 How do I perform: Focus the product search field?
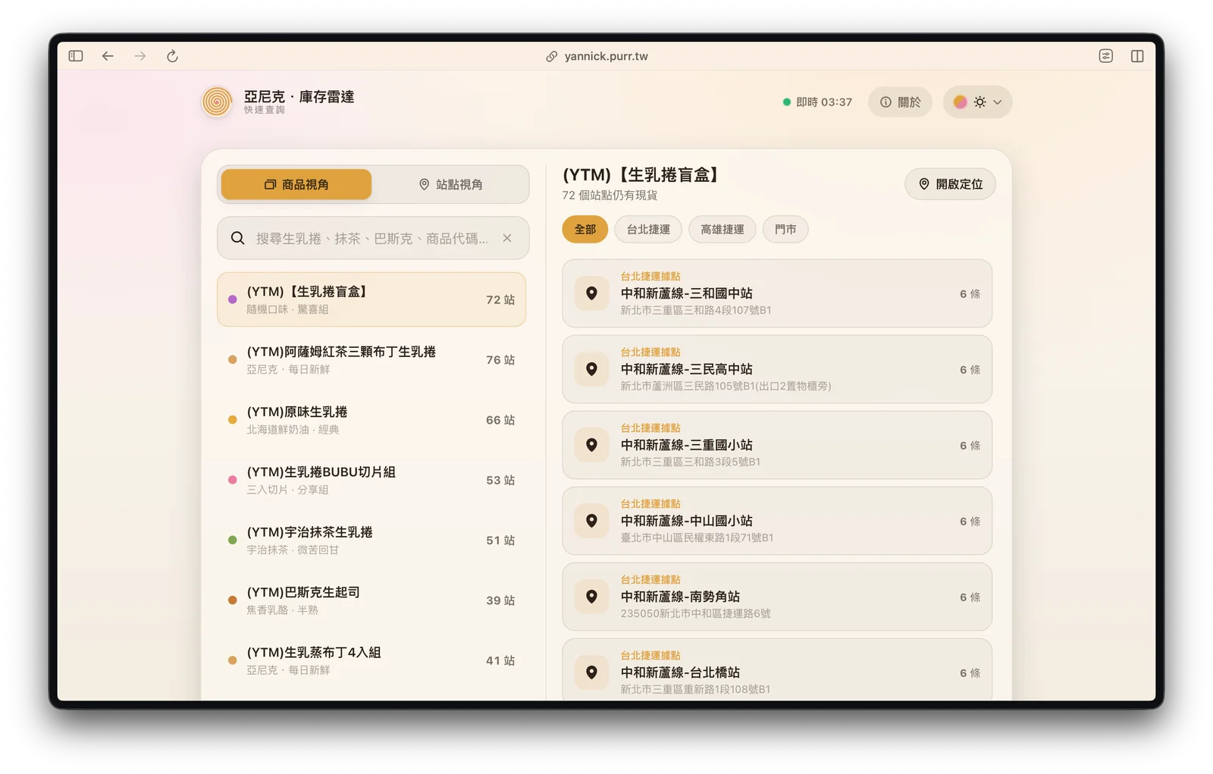[373, 238]
